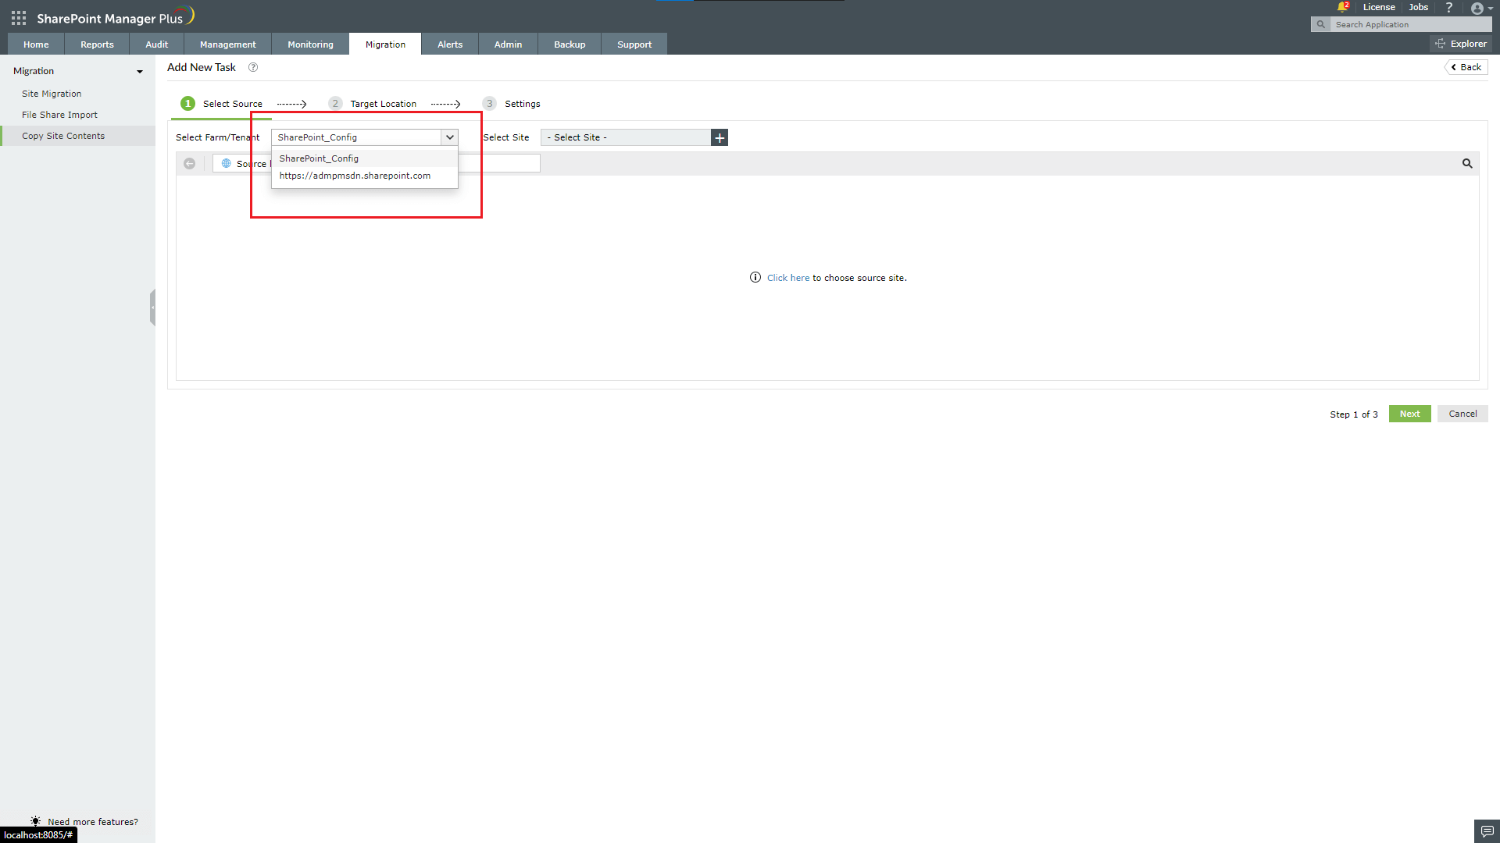The width and height of the screenshot is (1500, 843).
Task: Collapse the Migration sidebar section
Action: tap(140, 71)
